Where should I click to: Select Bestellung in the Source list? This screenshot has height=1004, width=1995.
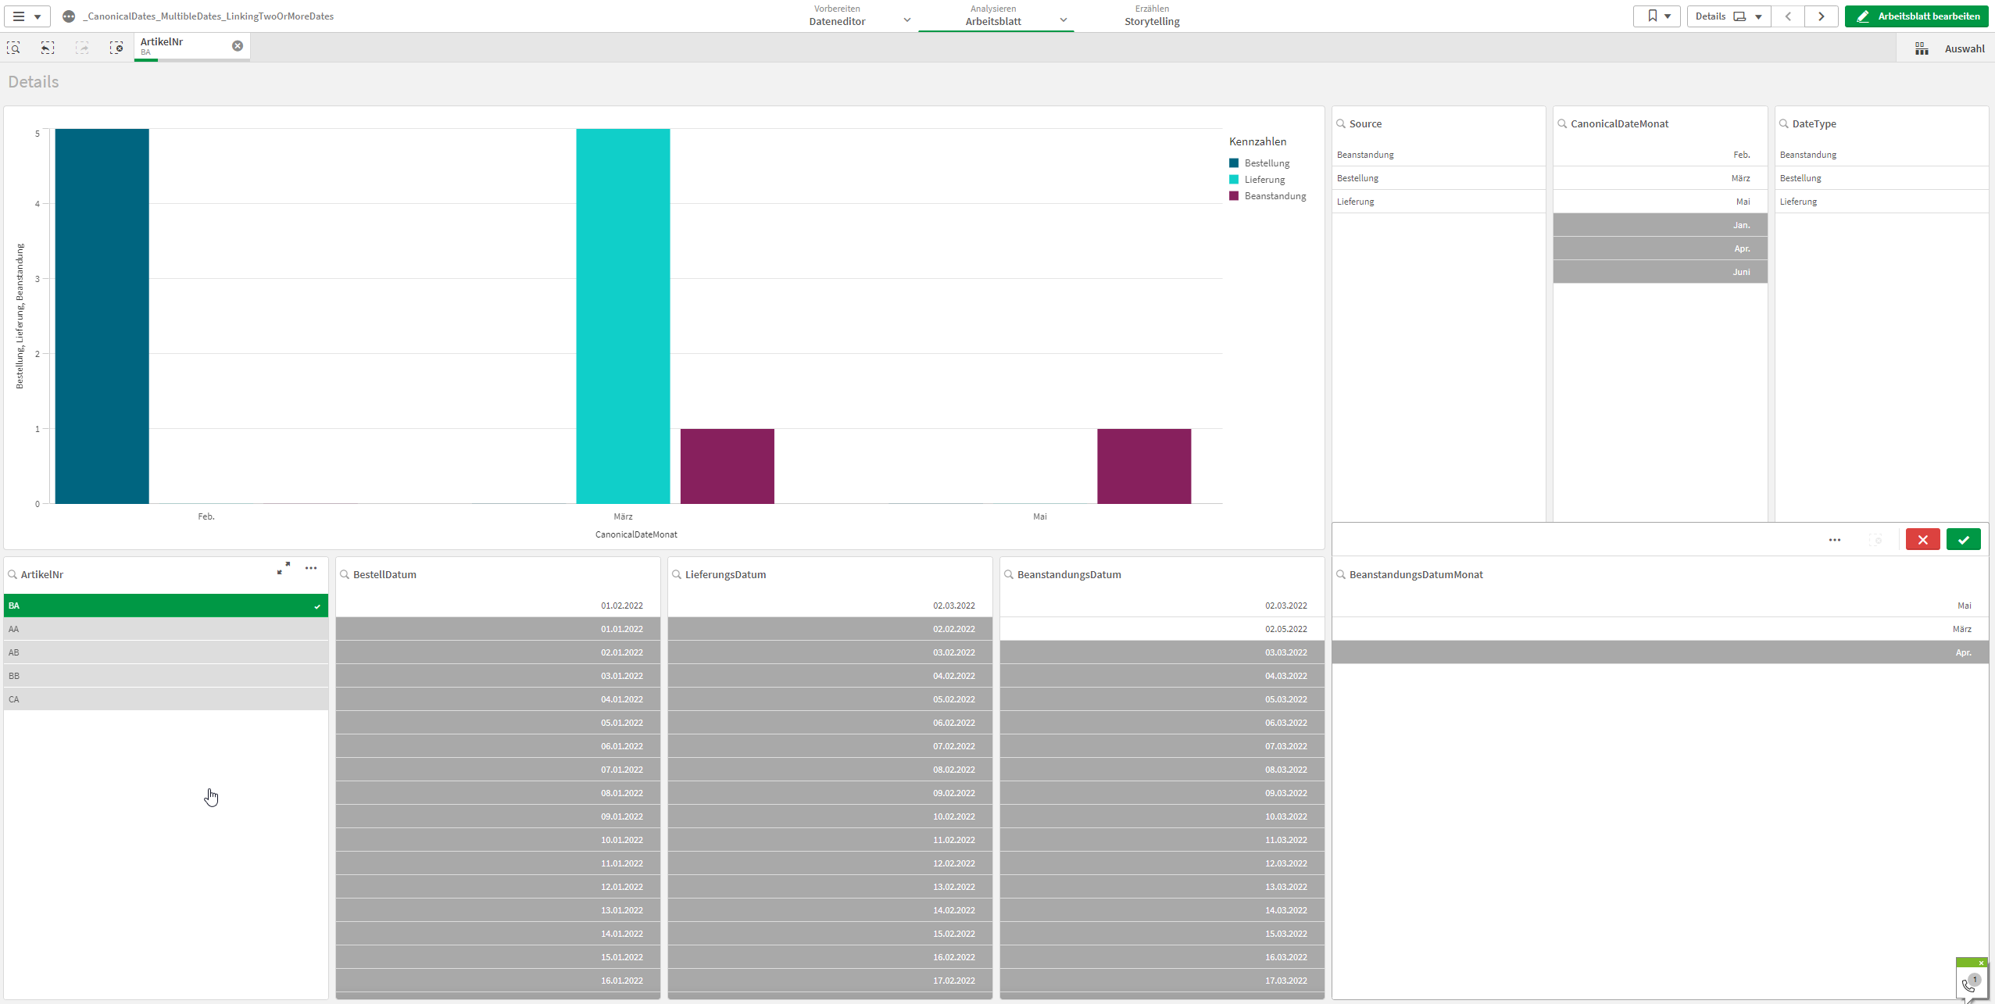pyautogui.click(x=1439, y=178)
